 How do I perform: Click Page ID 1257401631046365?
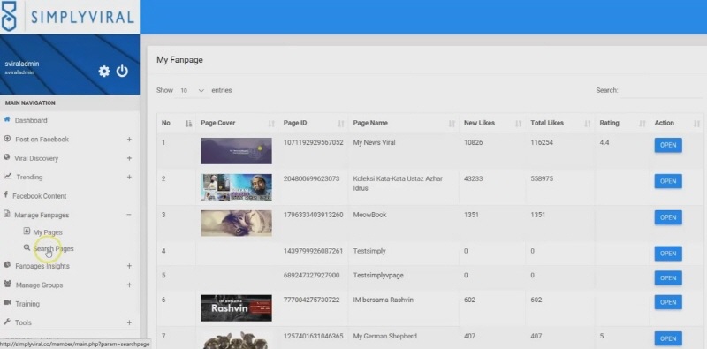pos(314,336)
